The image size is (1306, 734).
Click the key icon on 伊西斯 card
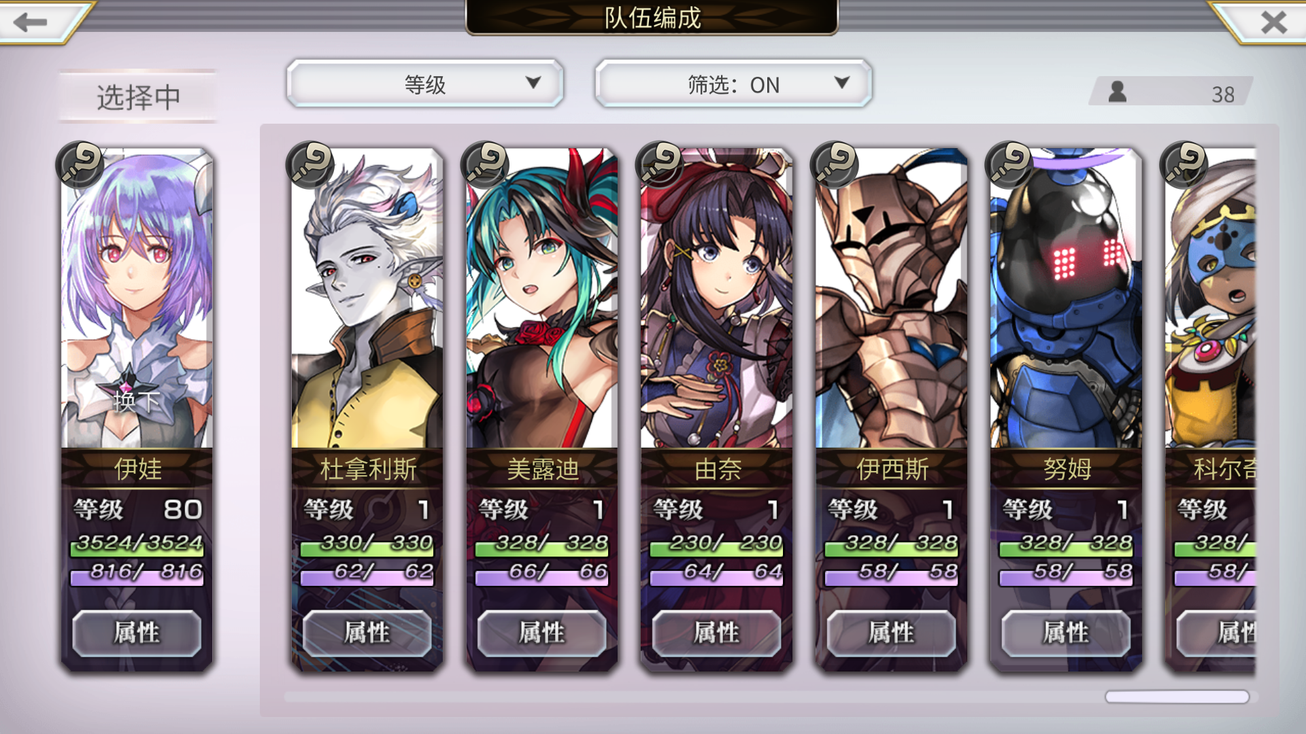click(x=835, y=164)
